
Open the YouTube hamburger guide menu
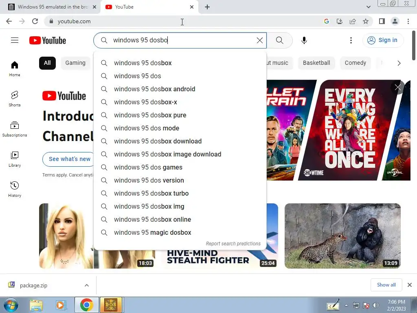click(x=15, y=40)
